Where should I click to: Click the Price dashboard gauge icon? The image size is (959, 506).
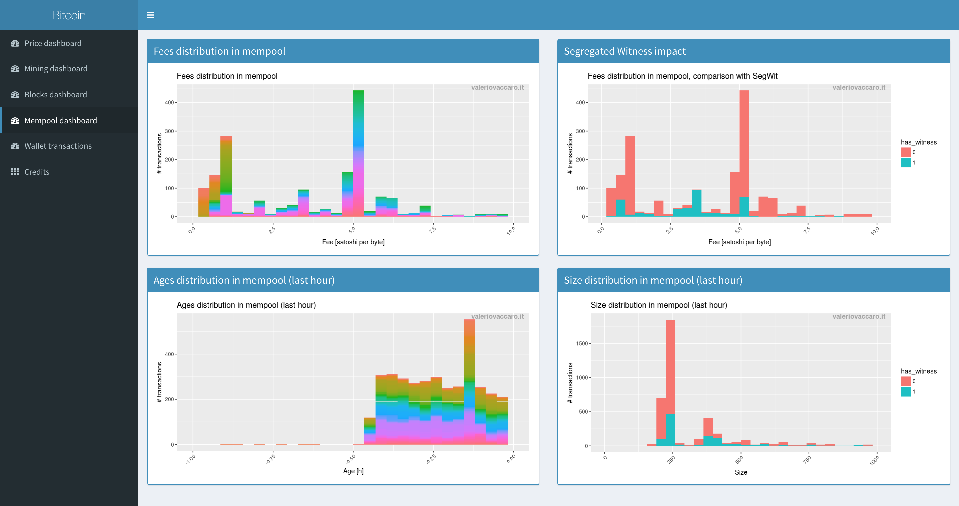(15, 43)
